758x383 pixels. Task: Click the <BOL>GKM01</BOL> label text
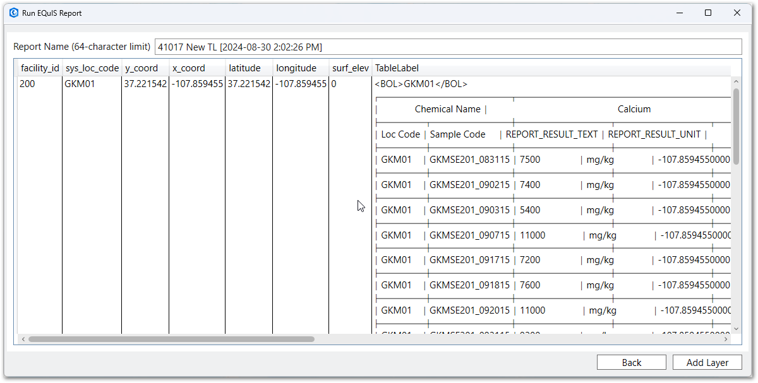[x=421, y=84]
